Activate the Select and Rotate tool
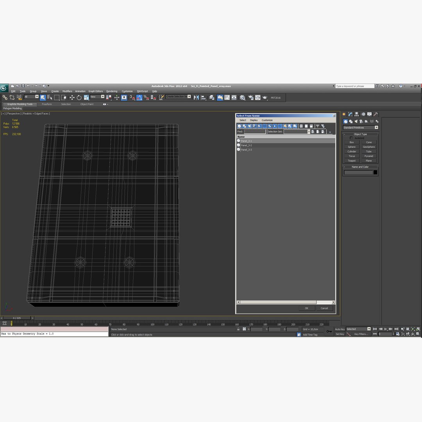This screenshot has width=422, height=422. pyautogui.click(x=79, y=97)
